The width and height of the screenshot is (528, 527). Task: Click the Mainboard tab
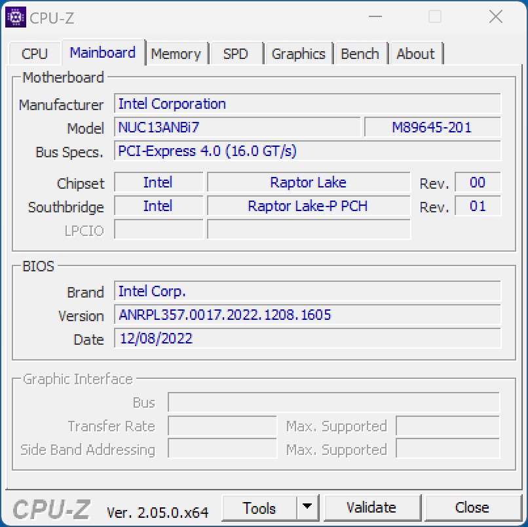coord(102,52)
